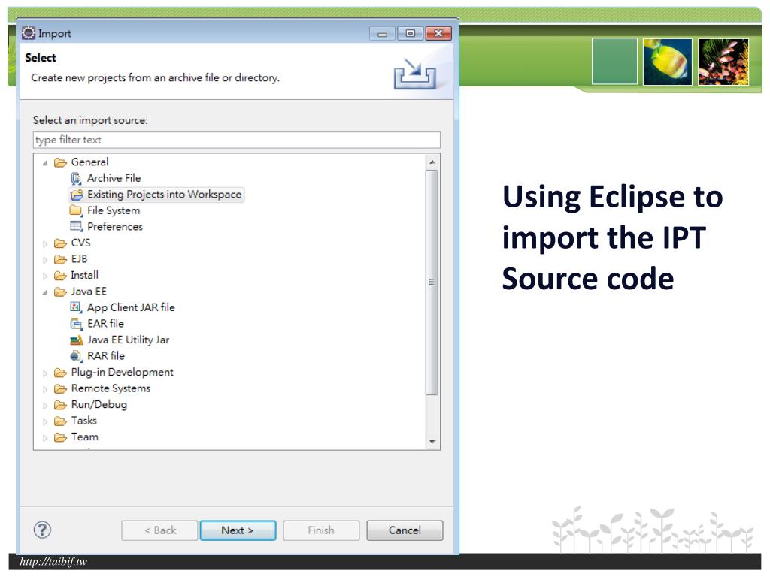Select the 'EAR file' entry

coord(105,324)
